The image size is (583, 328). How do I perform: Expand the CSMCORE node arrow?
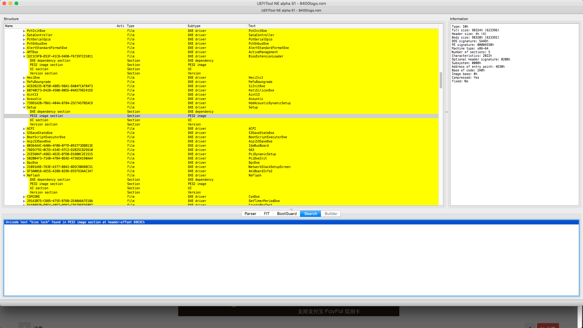(x=24, y=197)
